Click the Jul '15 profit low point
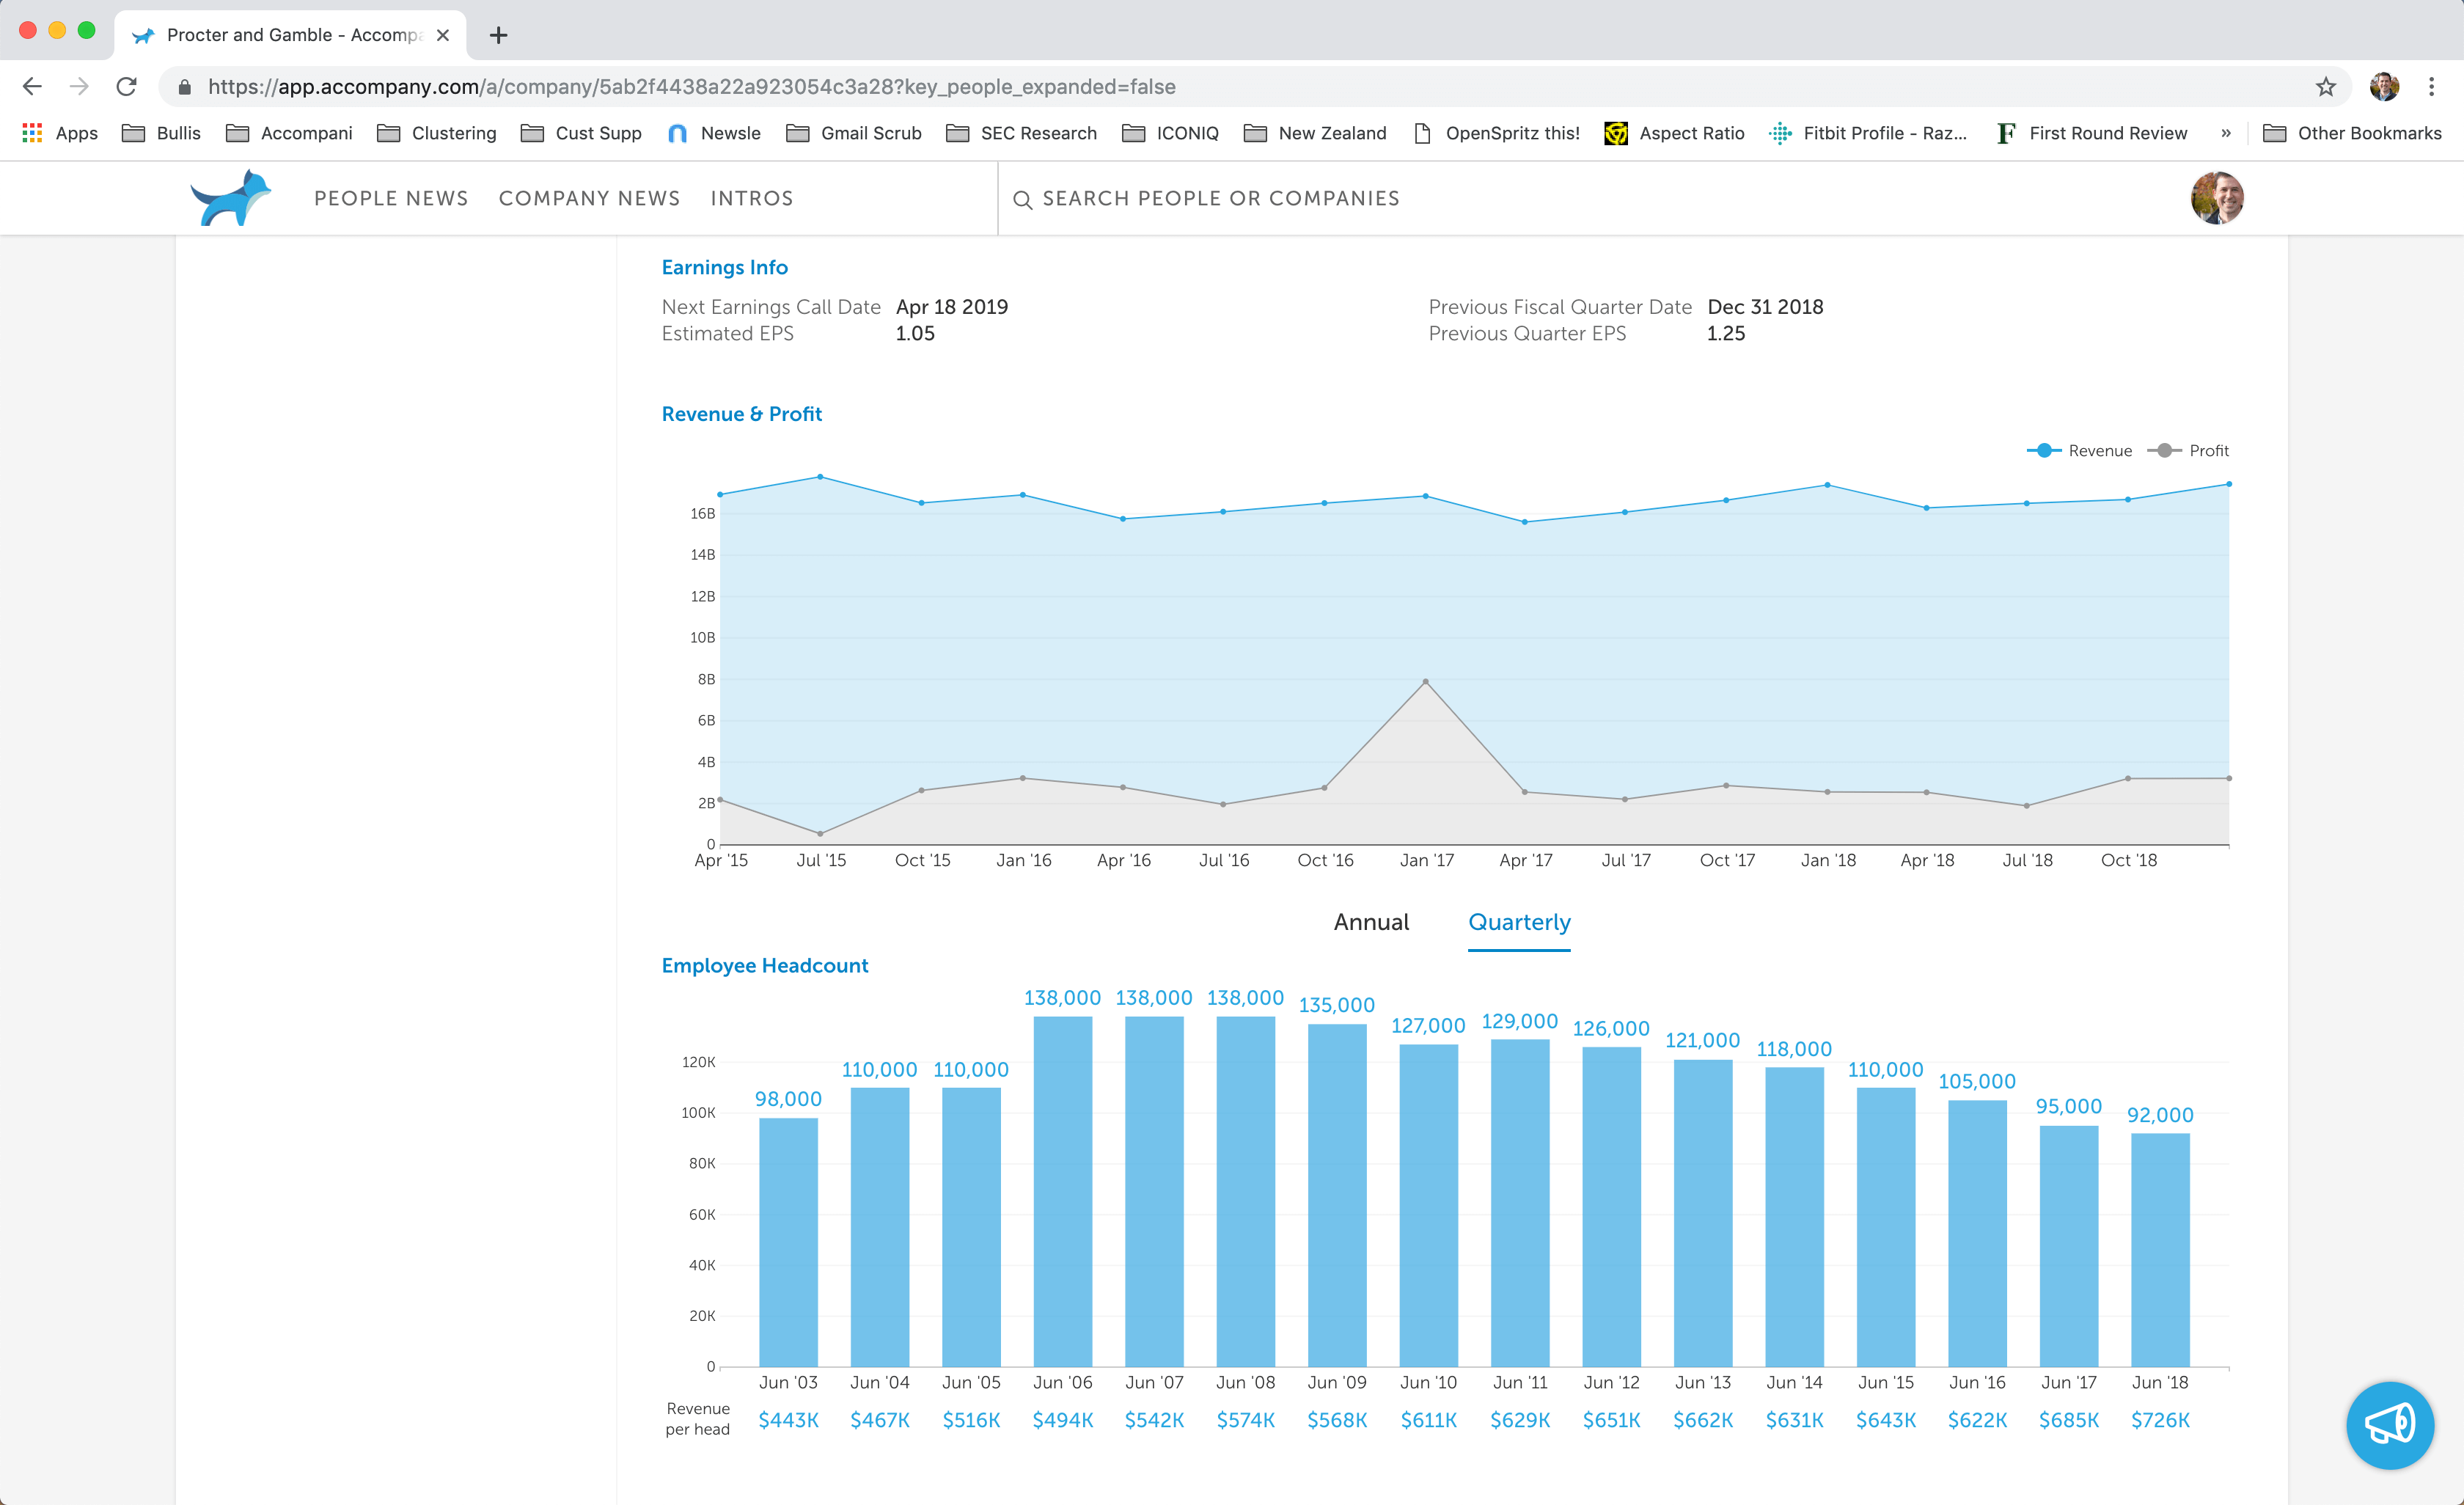The image size is (2464, 1505). (x=821, y=833)
